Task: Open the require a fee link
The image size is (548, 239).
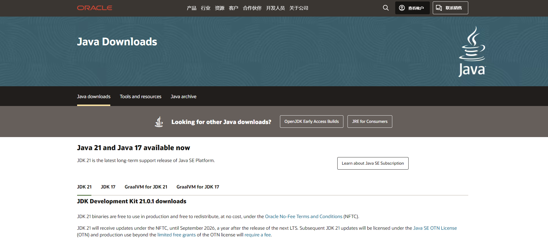Action: 258,235
